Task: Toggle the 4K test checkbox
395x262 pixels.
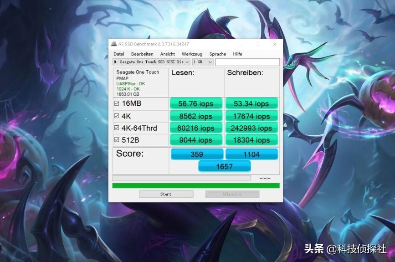Action: coord(116,116)
